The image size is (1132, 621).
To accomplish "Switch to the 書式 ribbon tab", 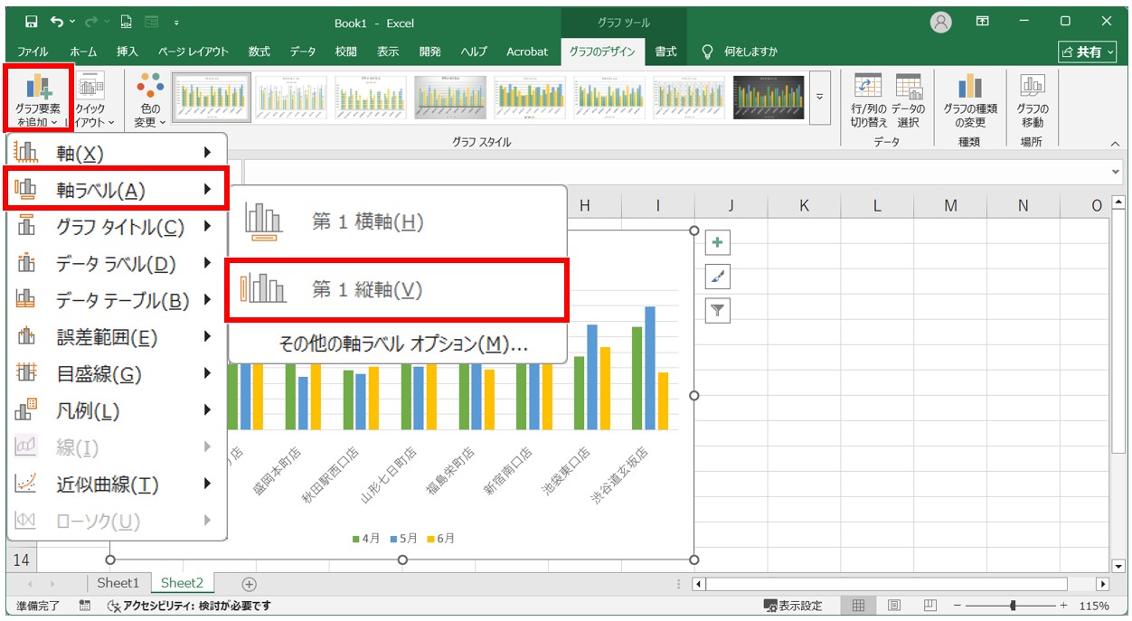I will pyautogui.click(x=666, y=52).
